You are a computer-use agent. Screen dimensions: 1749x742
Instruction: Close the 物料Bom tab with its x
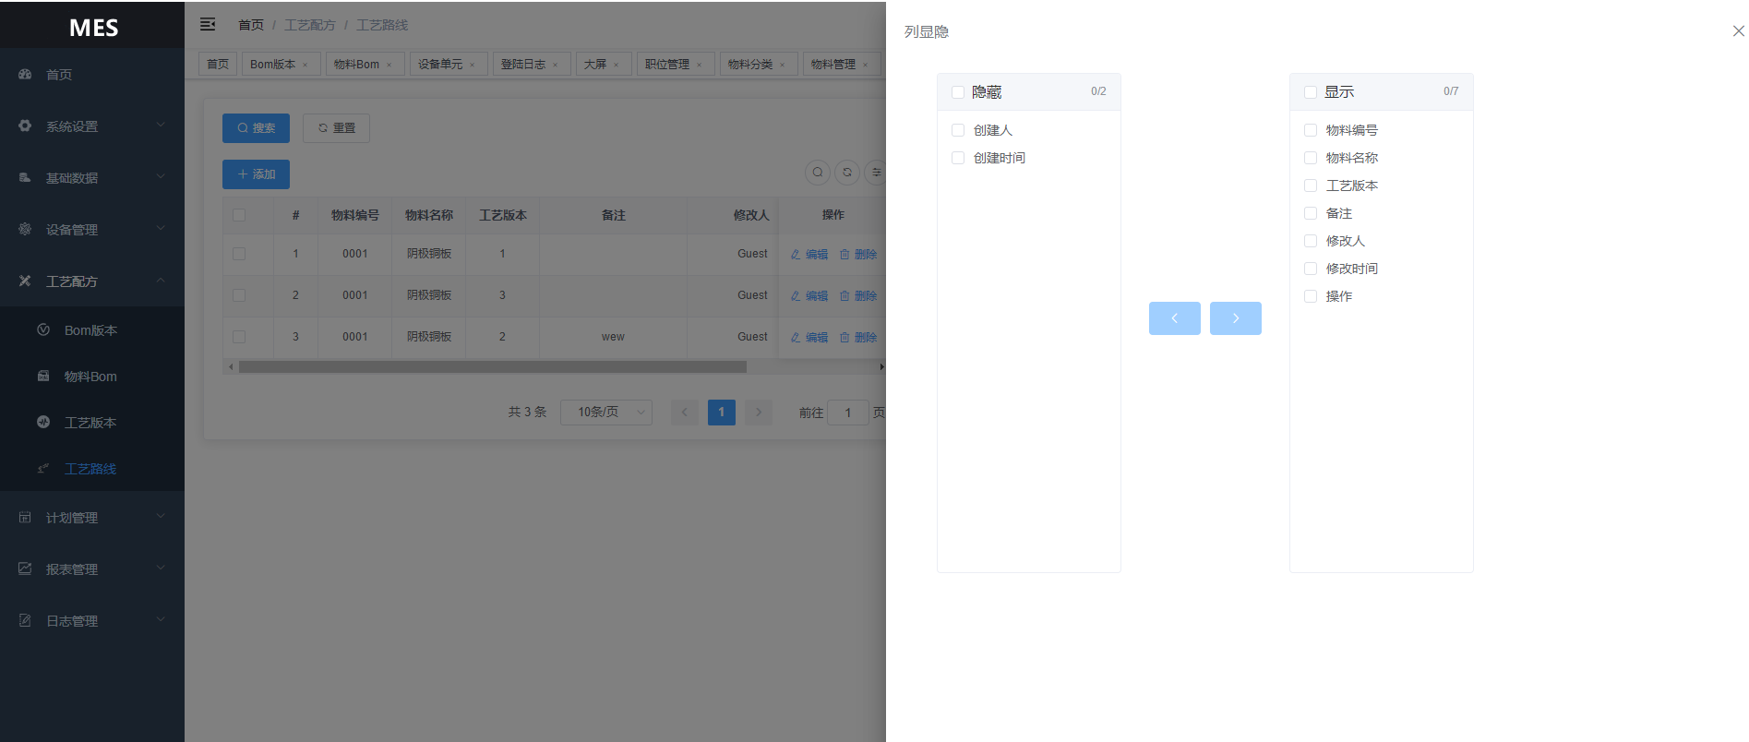click(389, 65)
